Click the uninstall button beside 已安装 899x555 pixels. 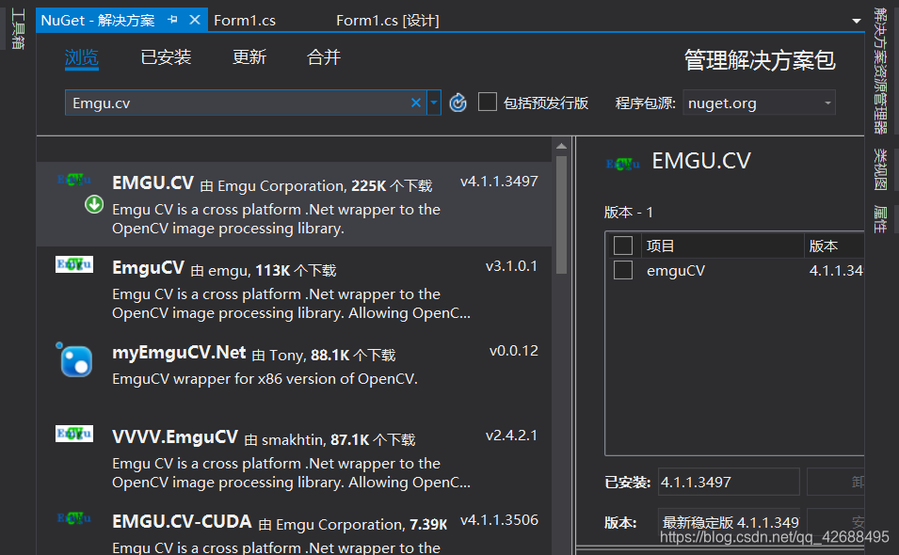[836, 482]
